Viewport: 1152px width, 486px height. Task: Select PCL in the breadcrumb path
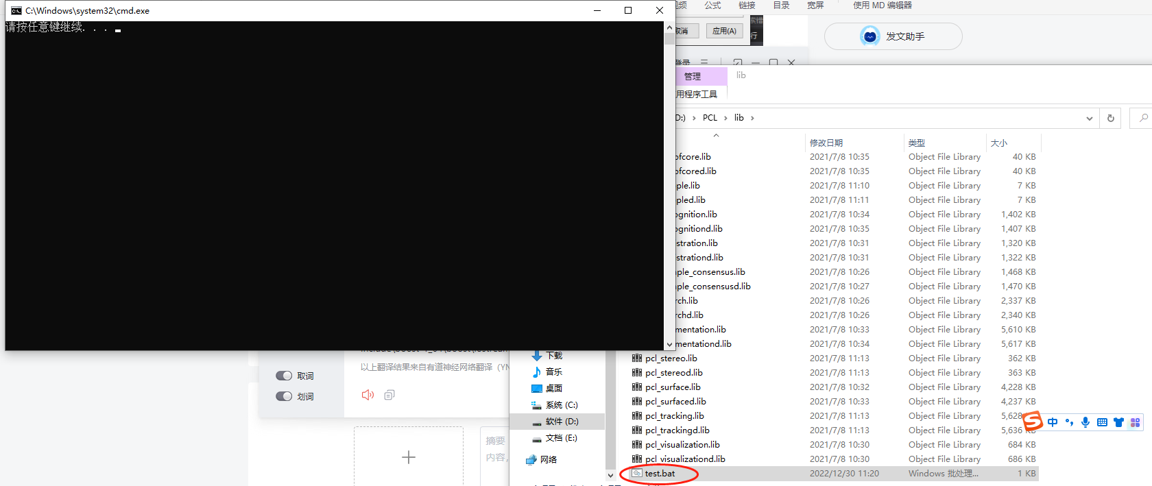click(710, 118)
